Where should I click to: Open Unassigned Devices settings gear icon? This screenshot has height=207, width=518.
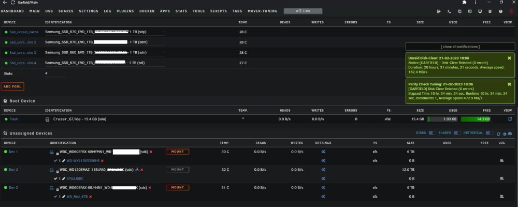point(505,134)
